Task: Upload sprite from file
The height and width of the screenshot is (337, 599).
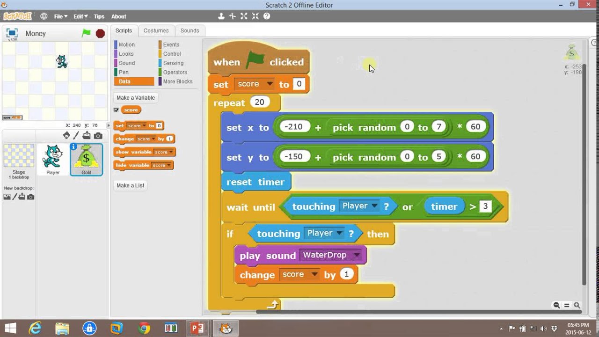Action: tap(87, 135)
